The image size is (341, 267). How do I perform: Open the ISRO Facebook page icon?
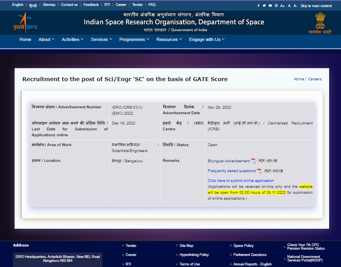pos(259,6)
